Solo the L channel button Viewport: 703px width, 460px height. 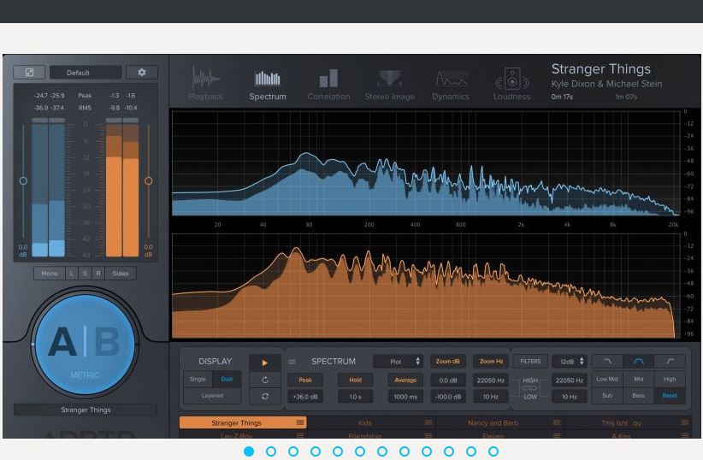pos(72,273)
